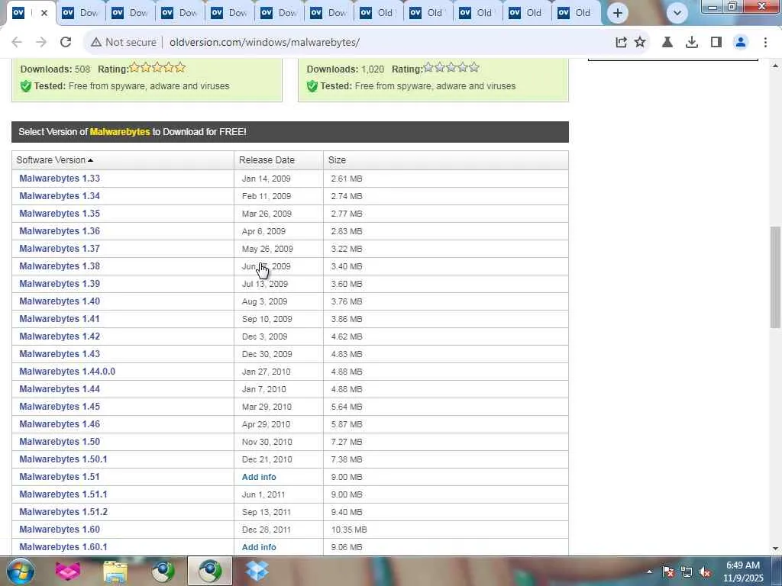This screenshot has width=782, height=586.
Task: Click the scrollbar up arrow
Action: tap(775, 66)
